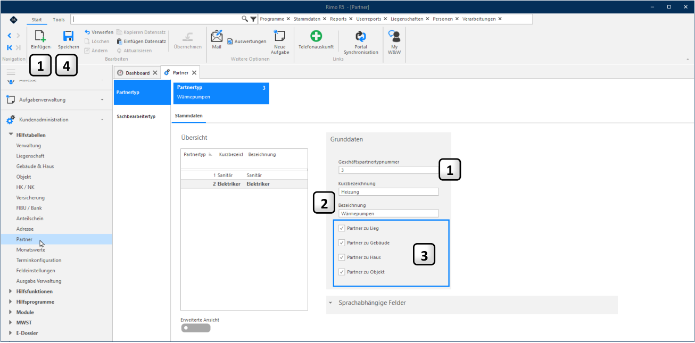Expand the Hilfsprogramme tree node
The height and width of the screenshot is (343, 695).
pyautogui.click(x=11, y=302)
